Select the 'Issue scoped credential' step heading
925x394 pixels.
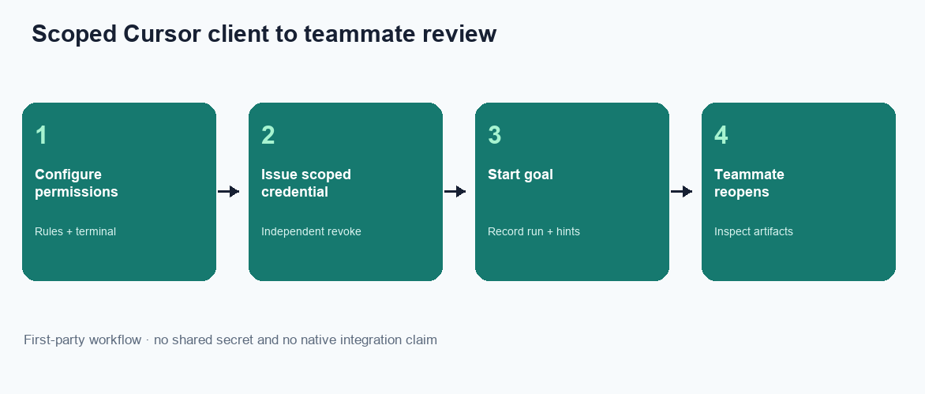coord(306,183)
